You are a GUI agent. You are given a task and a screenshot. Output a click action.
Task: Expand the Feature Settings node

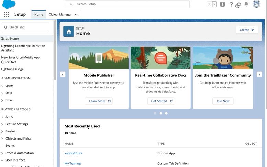pyautogui.click(x=2, y=124)
